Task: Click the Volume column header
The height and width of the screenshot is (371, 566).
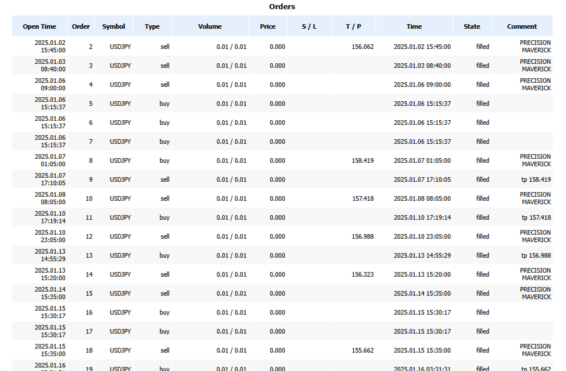Action: coord(210,26)
